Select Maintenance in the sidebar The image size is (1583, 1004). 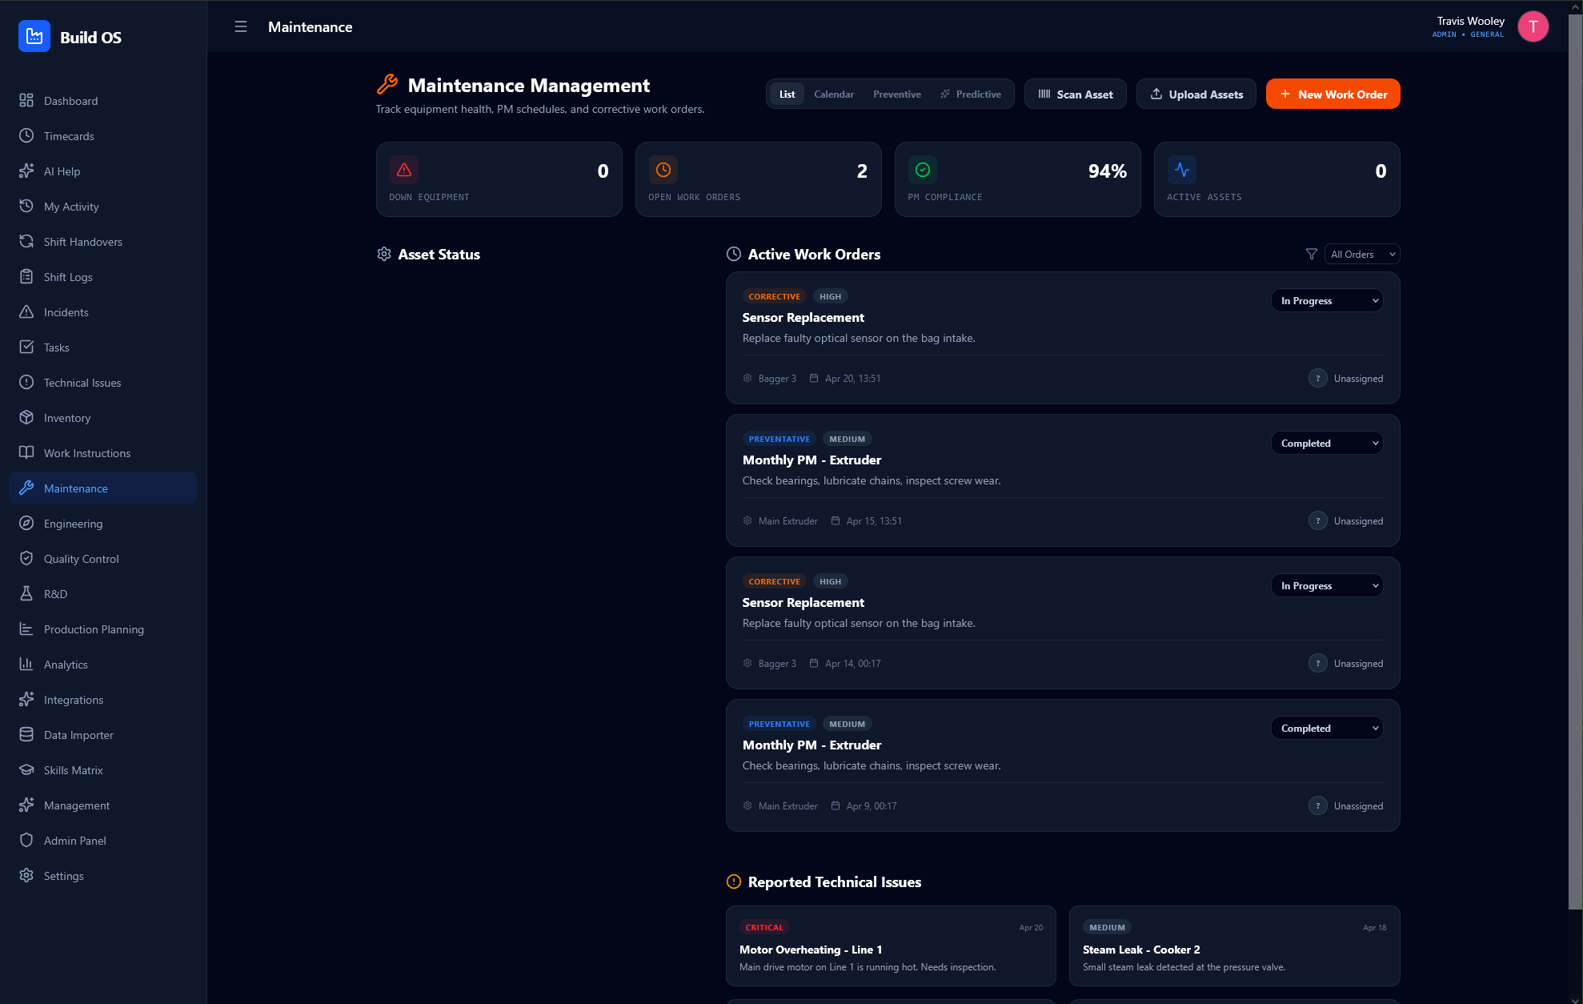point(102,488)
